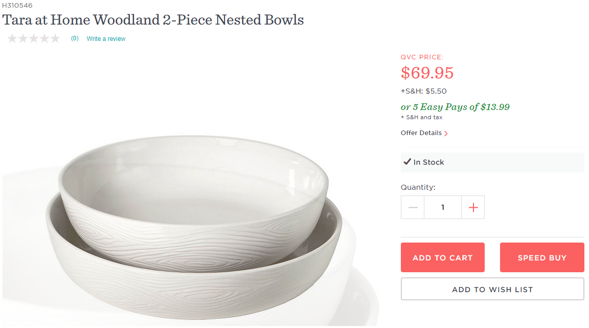This screenshot has height=328, width=589.
Task: Click the fifth rating star
Action: coord(55,38)
